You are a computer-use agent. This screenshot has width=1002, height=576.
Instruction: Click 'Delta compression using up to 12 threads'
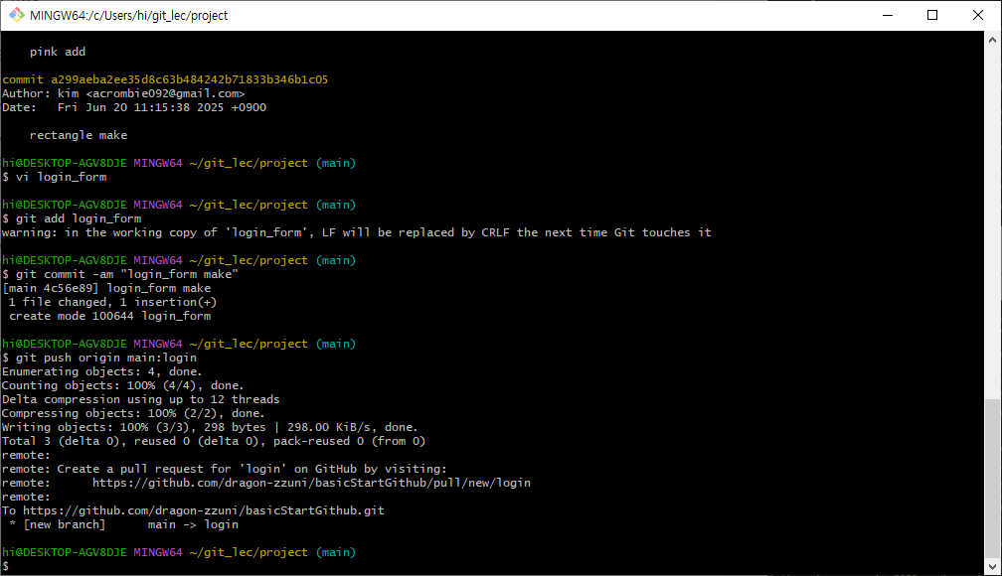(140, 399)
